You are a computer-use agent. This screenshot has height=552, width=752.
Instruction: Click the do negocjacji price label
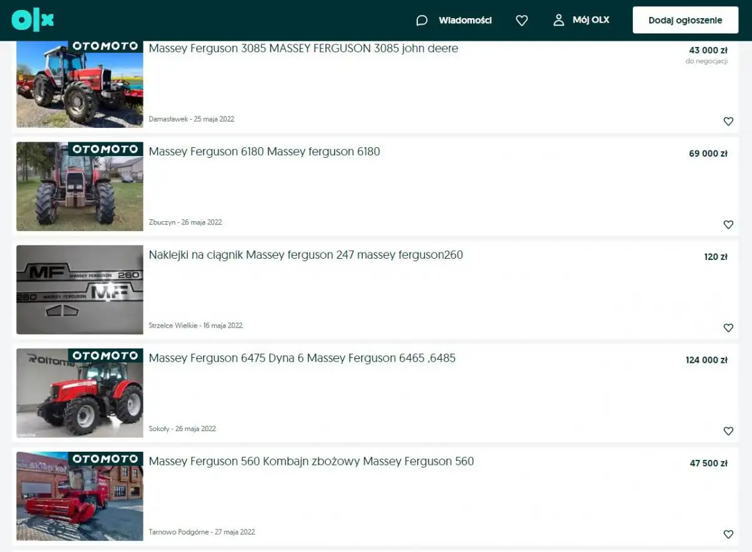click(x=707, y=61)
